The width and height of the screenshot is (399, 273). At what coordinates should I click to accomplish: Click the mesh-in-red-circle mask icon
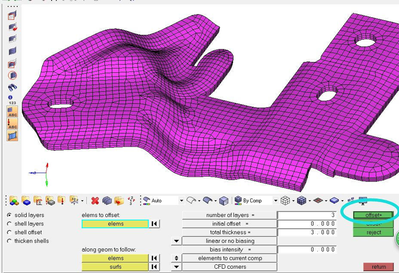12,75
